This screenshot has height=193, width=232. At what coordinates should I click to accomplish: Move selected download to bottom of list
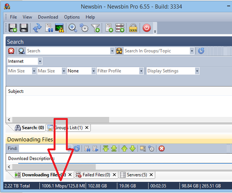point(114,148)
